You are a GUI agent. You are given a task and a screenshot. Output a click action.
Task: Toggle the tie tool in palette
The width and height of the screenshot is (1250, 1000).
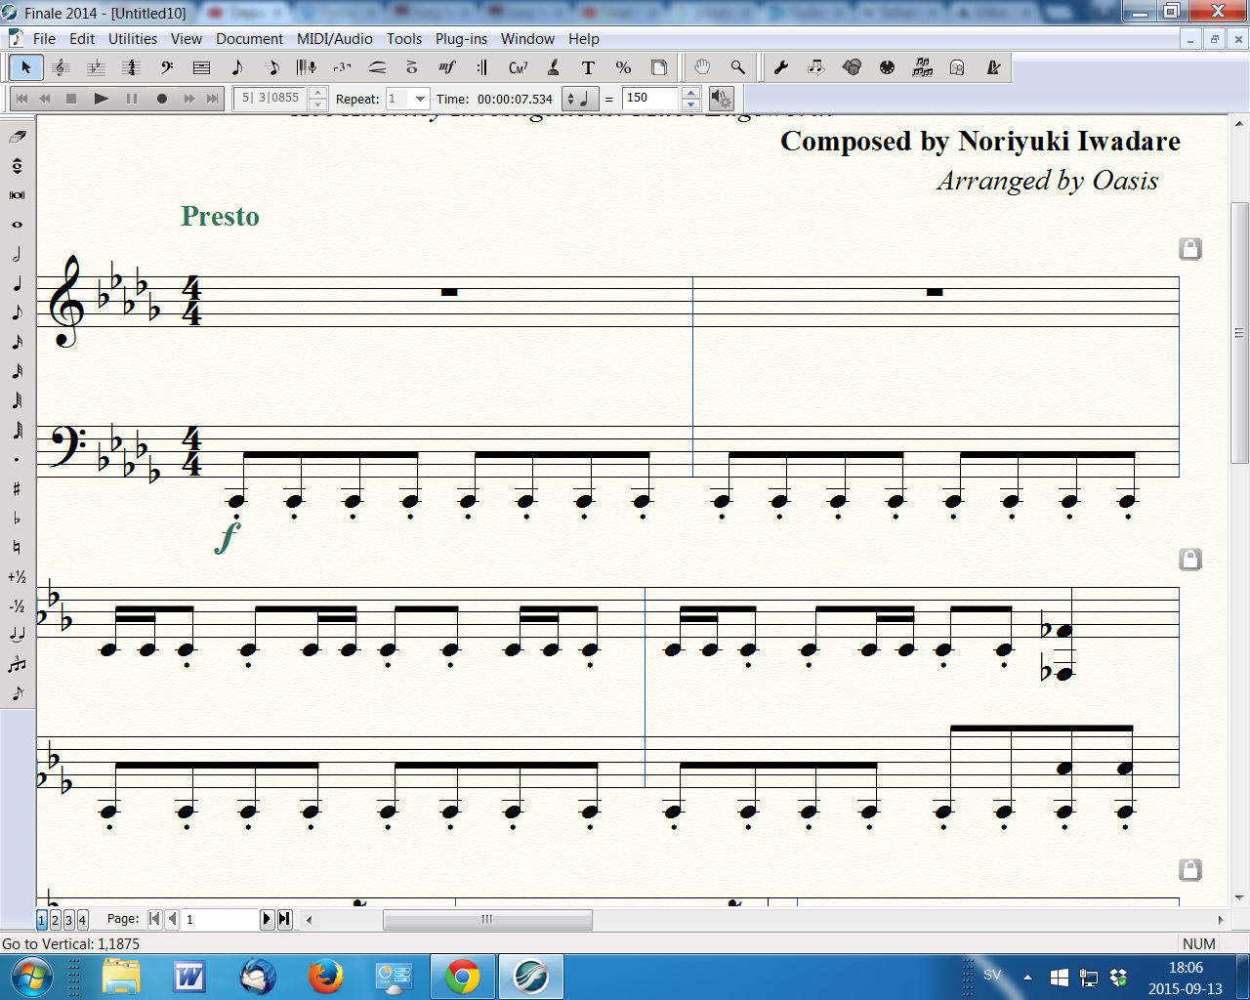(x=17, y=635)
